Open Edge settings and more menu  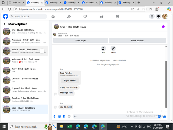163,9
